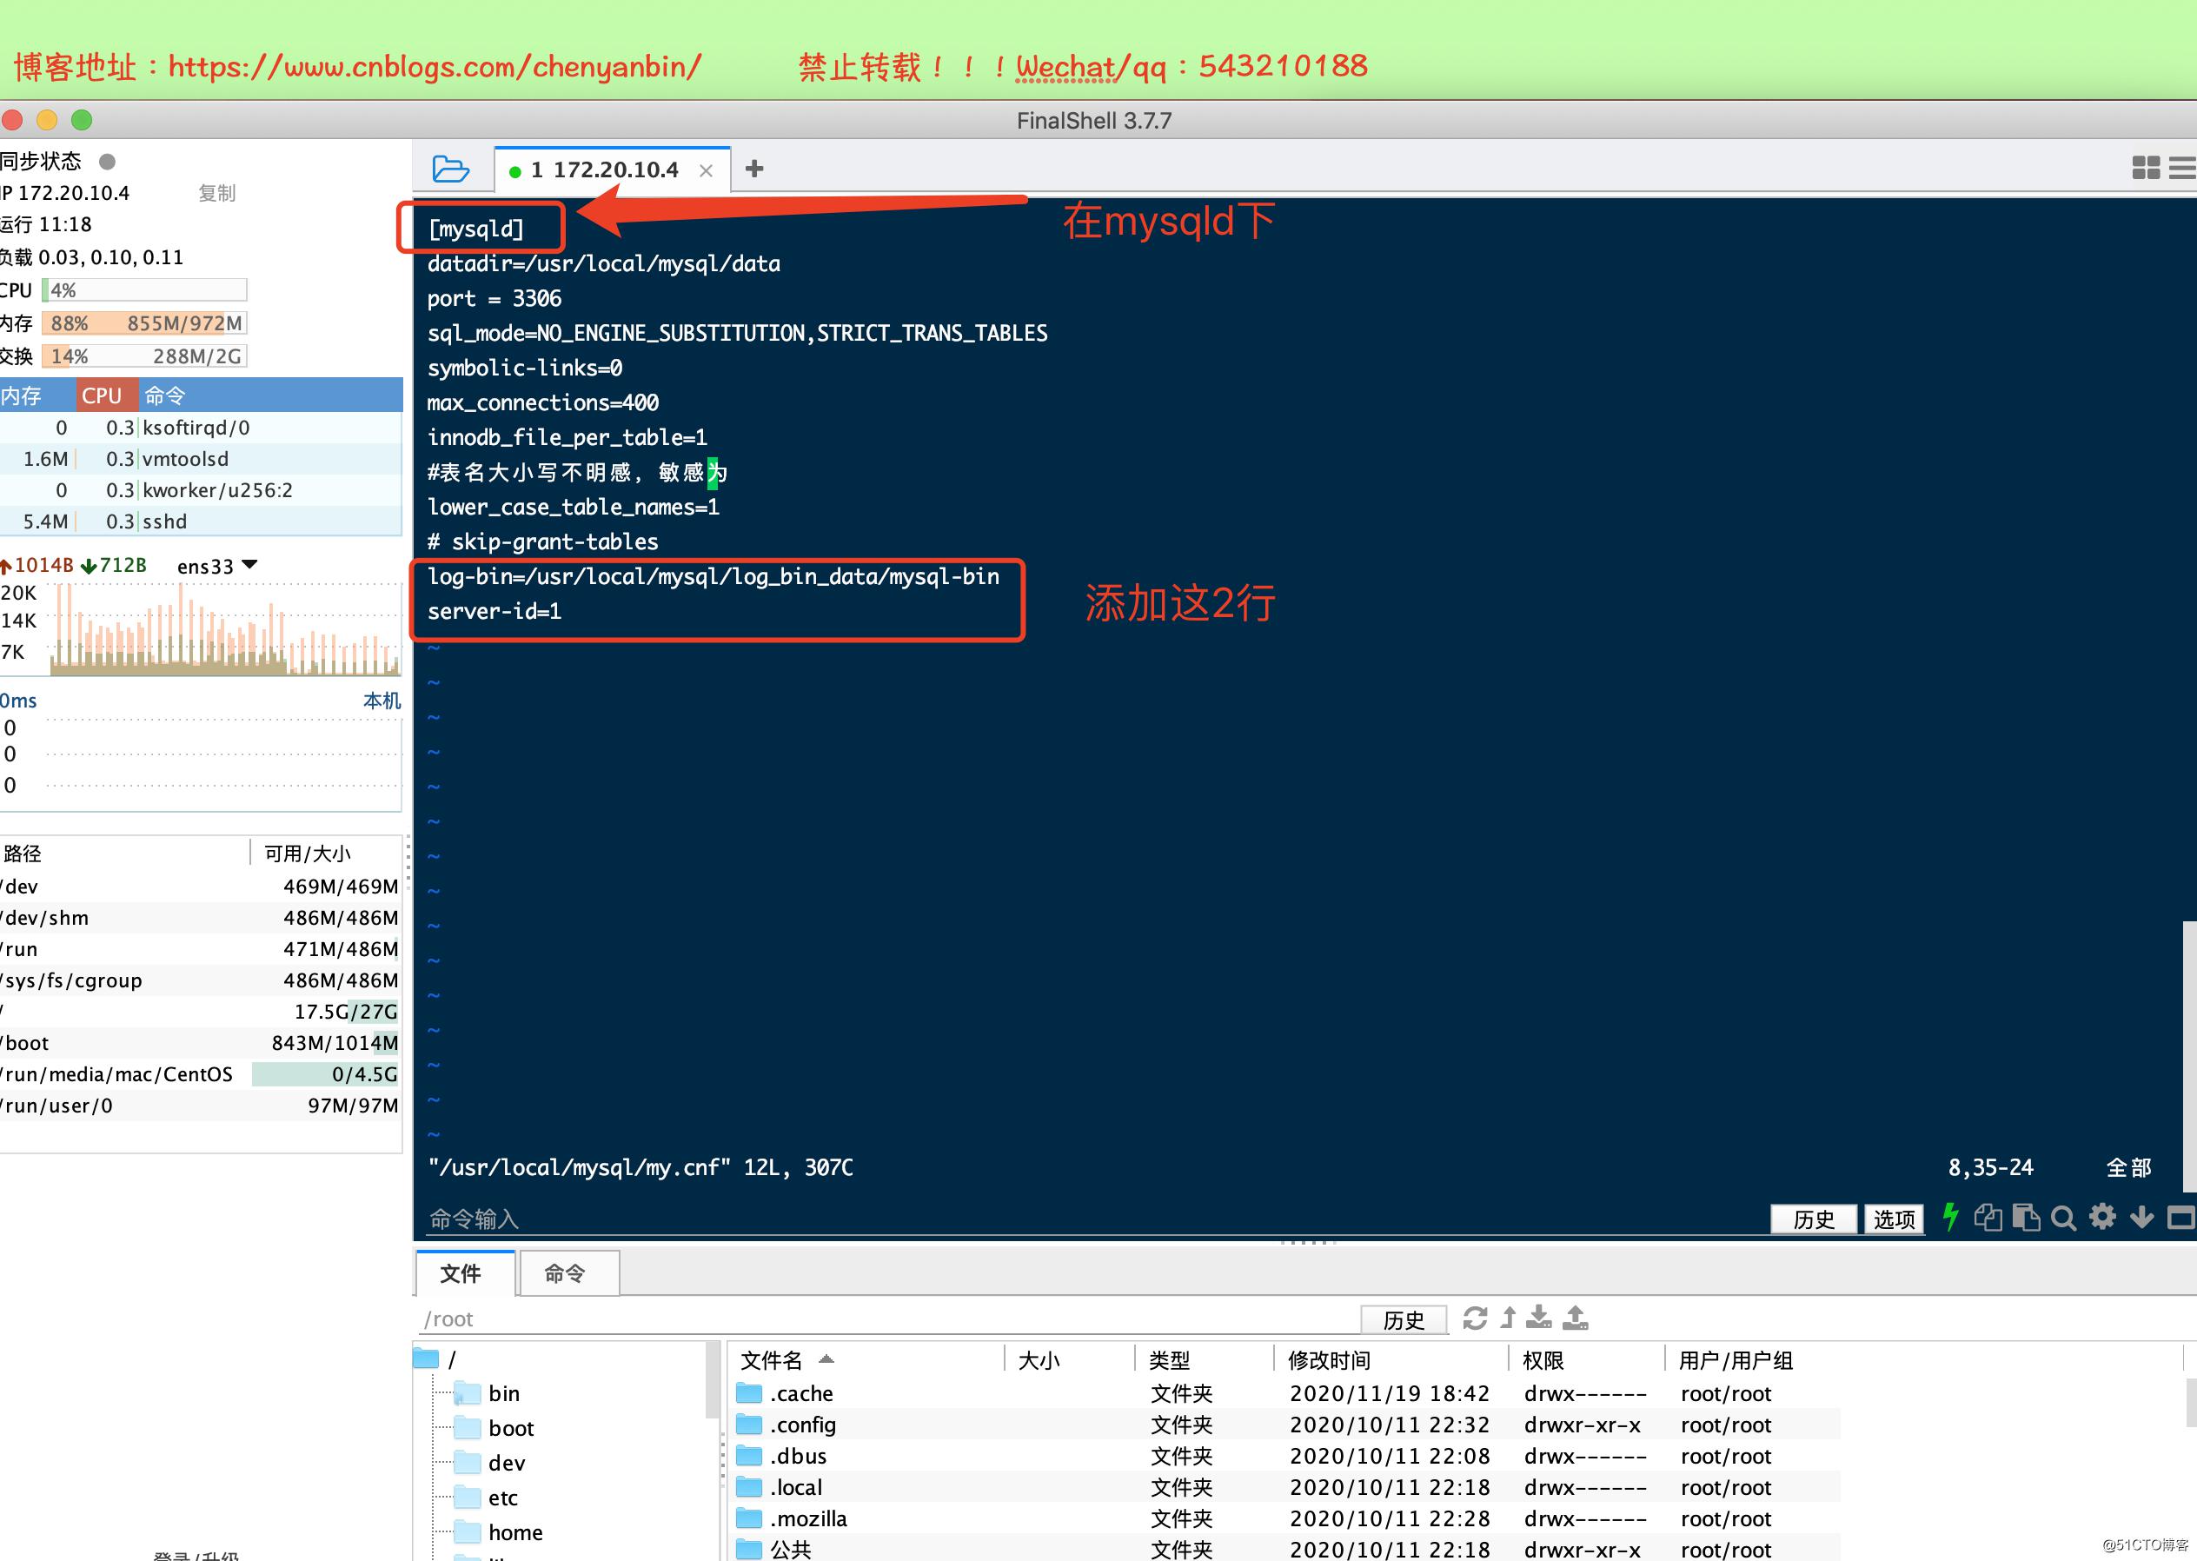Open terminal command 历史 button
2197x1561 pixels.
coord(1813,1219)
